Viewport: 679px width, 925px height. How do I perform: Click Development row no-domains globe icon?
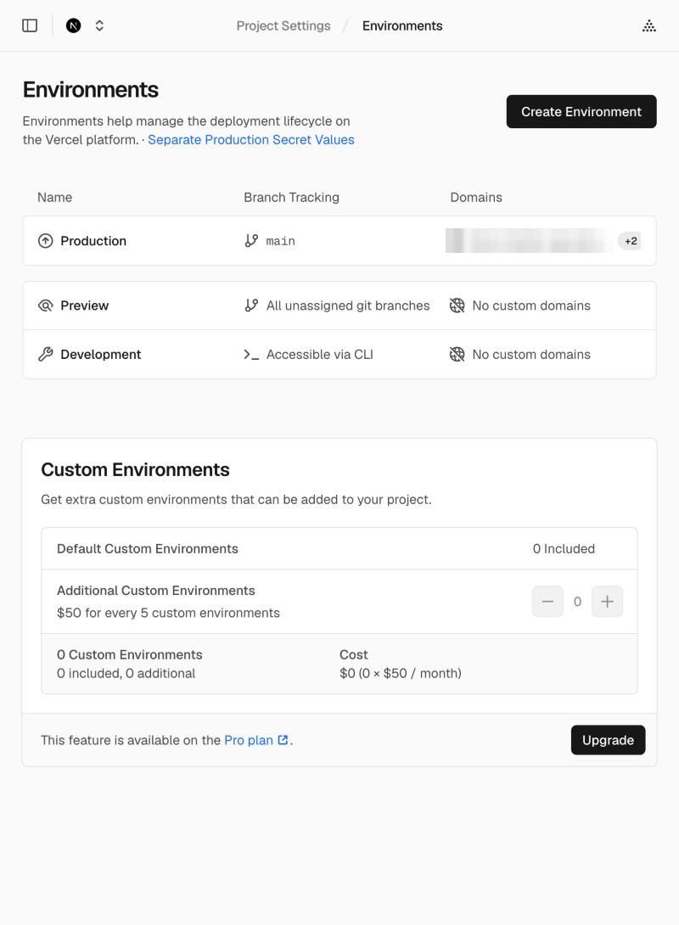tap(457, 354)
